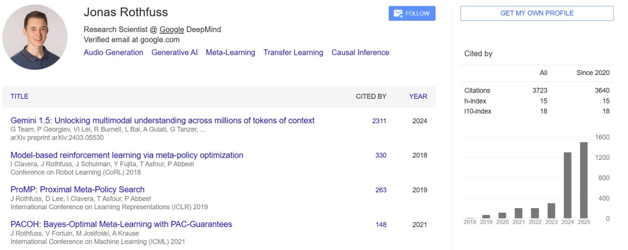Screen dimensions: 628x250
Task: Click the Transfer Learning interest tag
Action: click(293, 52)
